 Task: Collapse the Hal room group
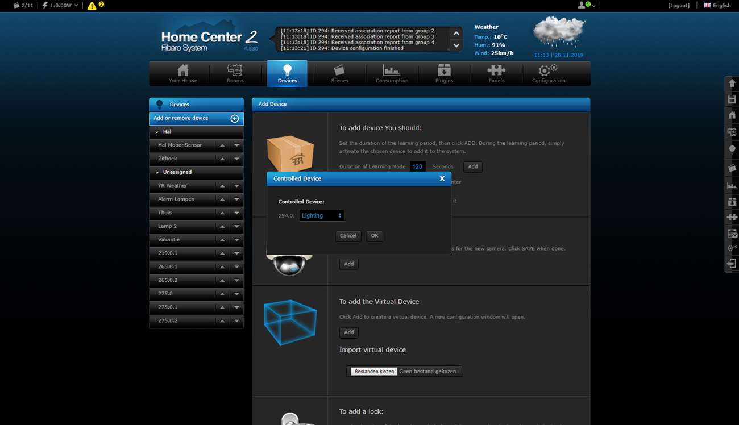pos(157,132)
